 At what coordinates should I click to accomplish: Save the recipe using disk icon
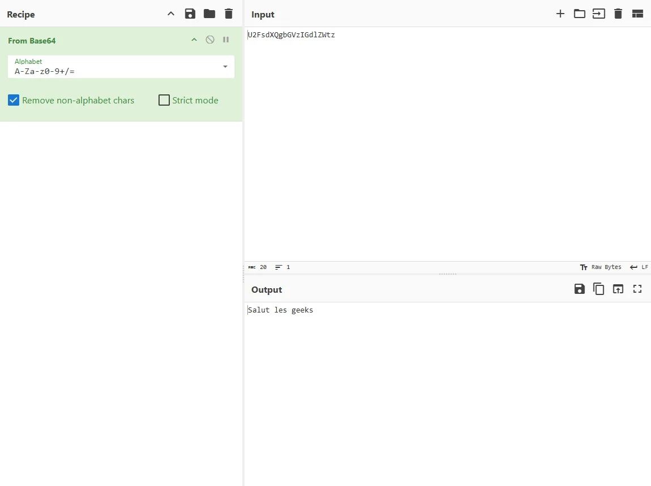(190, 14)
